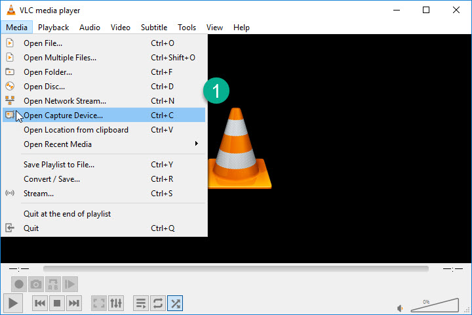Click the VLC cone title icon
Image resolution: width=472 pixels, height=315 pixels.
click(11, 10)
